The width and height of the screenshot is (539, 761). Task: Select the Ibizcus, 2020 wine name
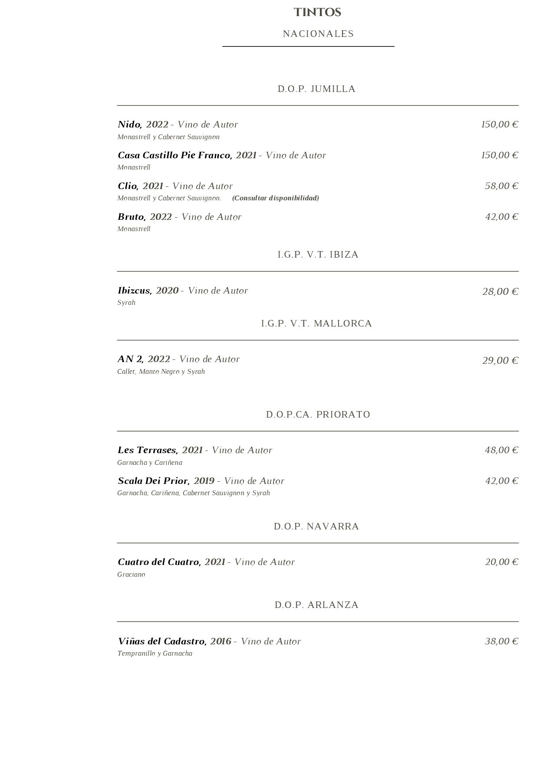click(148, 291)
